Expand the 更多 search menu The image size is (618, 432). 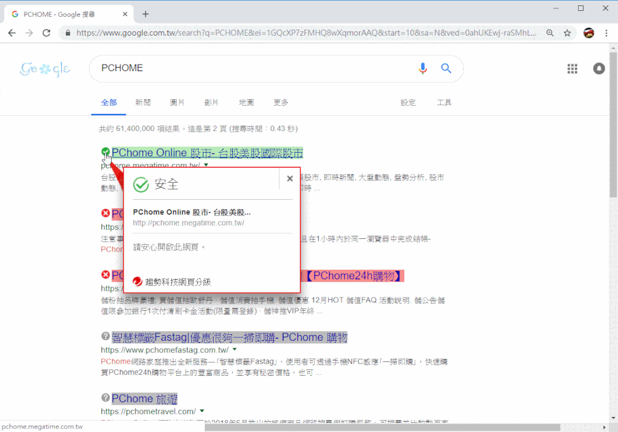[x=281, y=103]
